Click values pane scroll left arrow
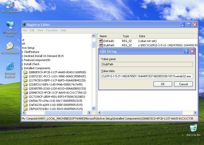This screenshot has width=204, height=145. point(100,112)
